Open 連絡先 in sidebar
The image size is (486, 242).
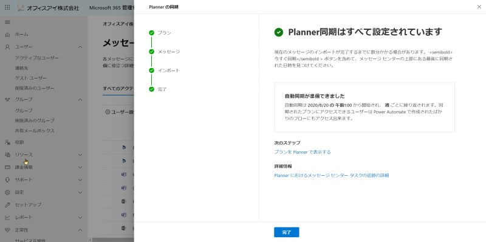21,68
